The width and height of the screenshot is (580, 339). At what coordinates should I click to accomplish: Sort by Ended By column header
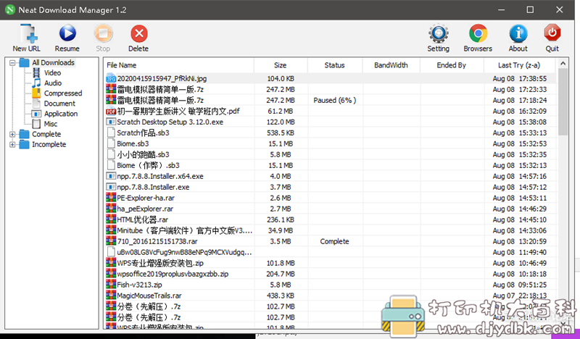(452, 65)
